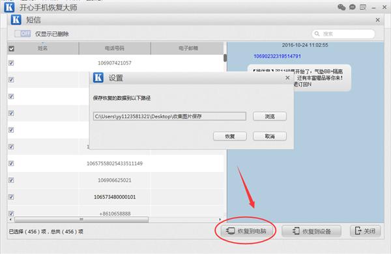Sort by 姓名 column header

point(43,48)
